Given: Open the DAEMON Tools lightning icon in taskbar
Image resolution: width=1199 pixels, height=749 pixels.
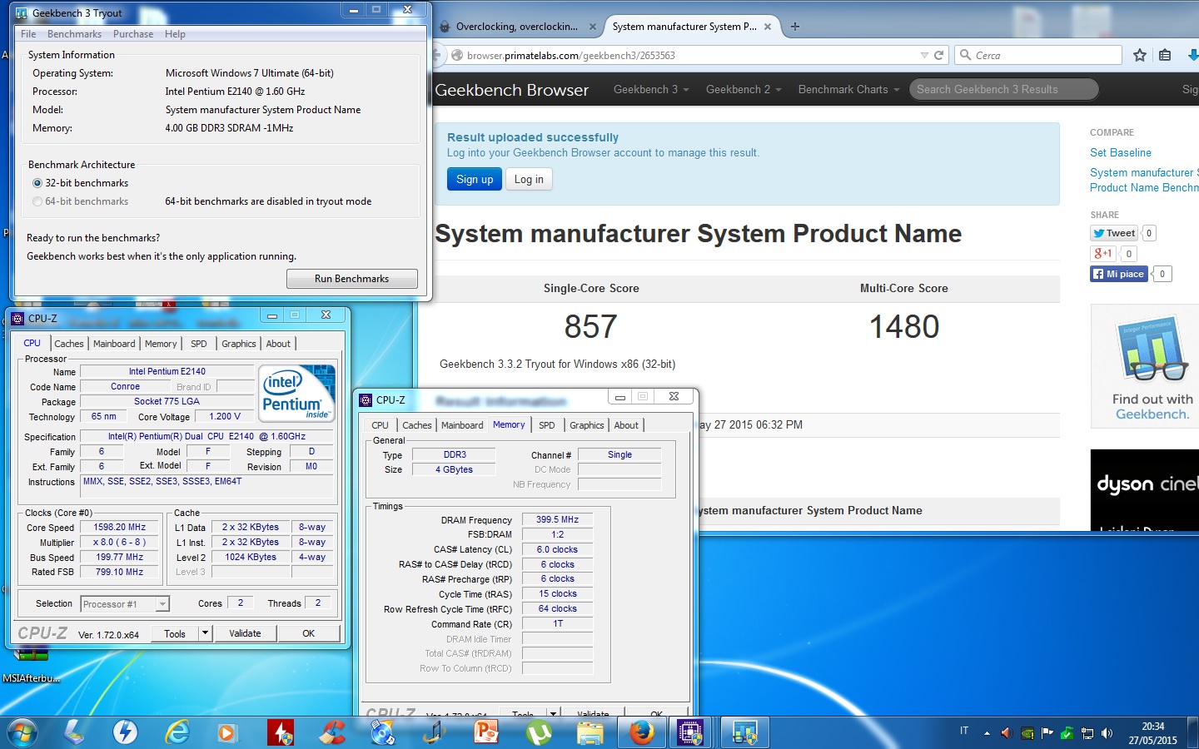Looking at the screenshot, I should pyautogui.click(x=125, y=732).
